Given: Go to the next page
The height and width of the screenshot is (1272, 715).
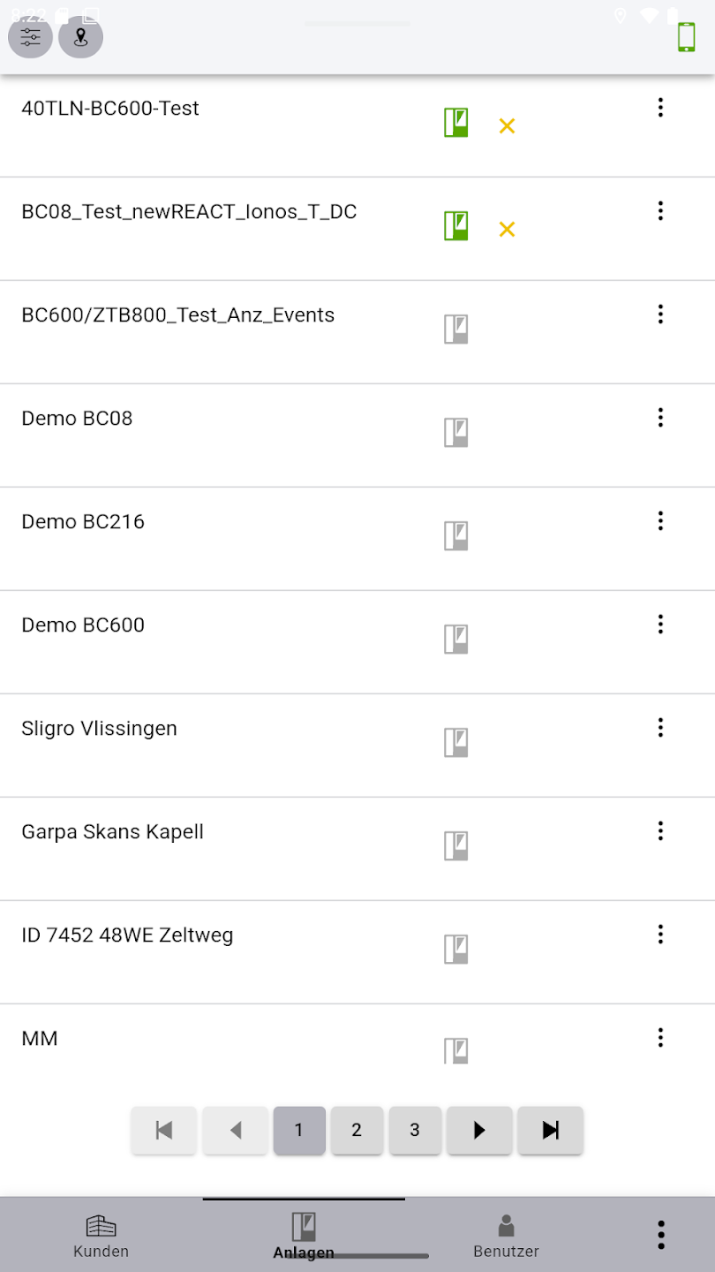Looking at the screenshot, I should click(479, 1130).
